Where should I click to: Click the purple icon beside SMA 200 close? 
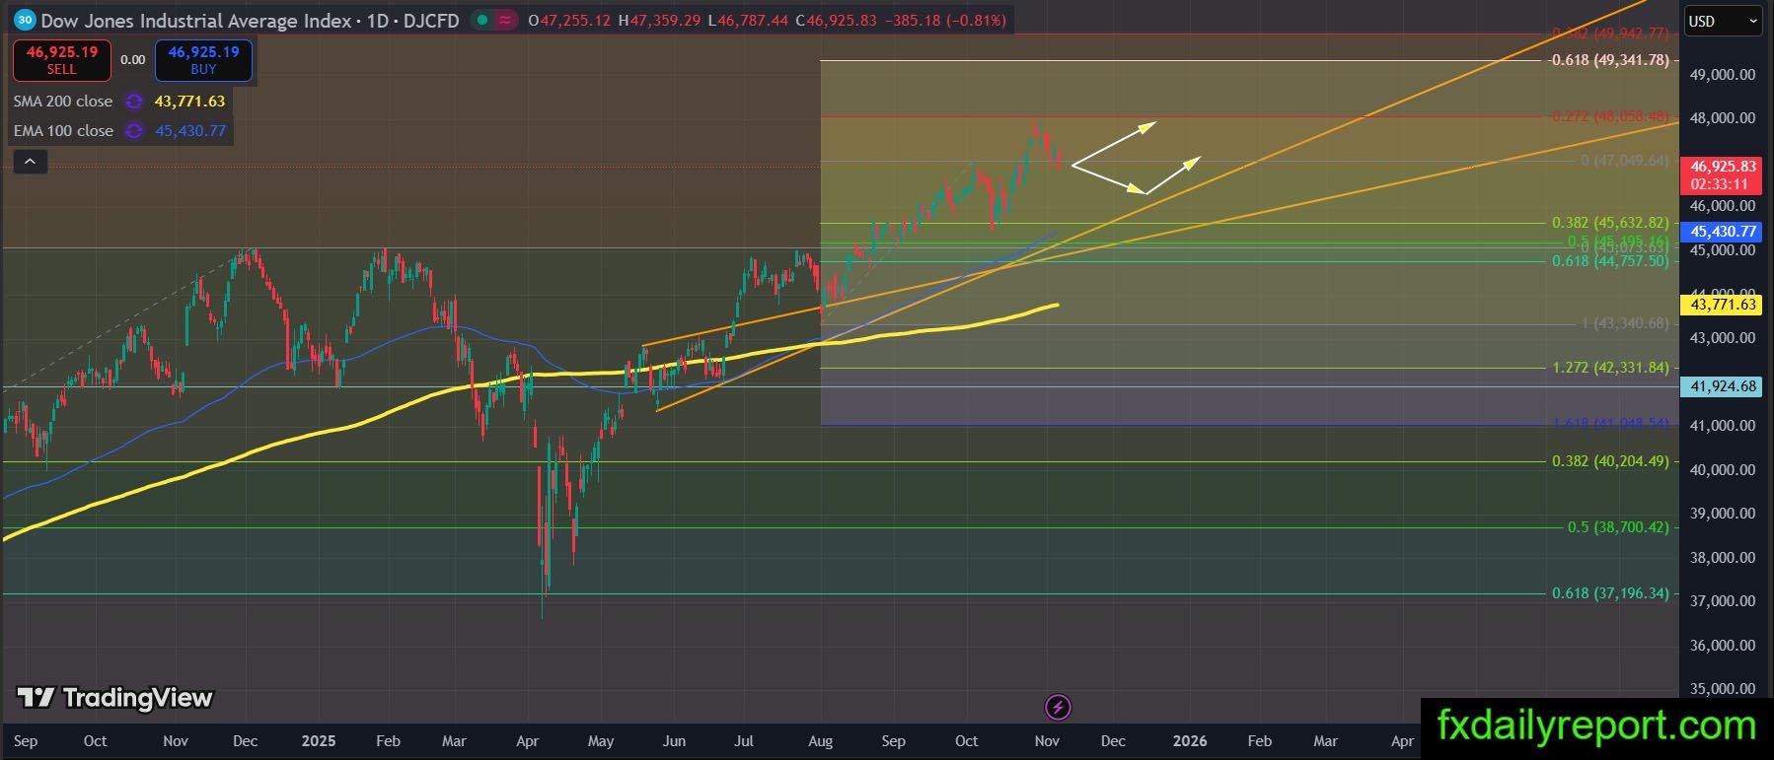[x=134, y=102]
